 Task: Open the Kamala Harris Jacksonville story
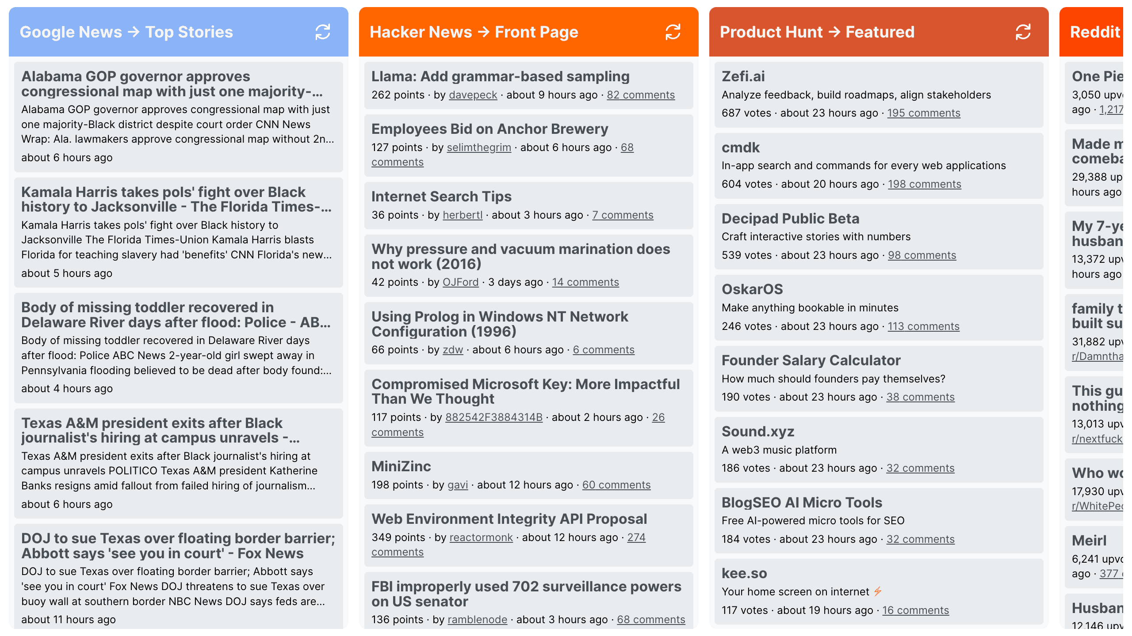176,200
